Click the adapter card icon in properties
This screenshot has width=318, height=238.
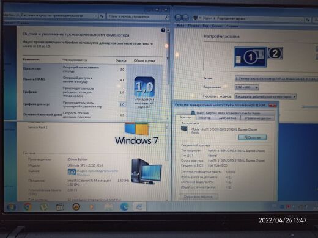point(185,129)
